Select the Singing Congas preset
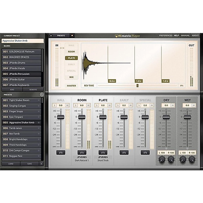203x203 pixels. [x=22, y=106]
